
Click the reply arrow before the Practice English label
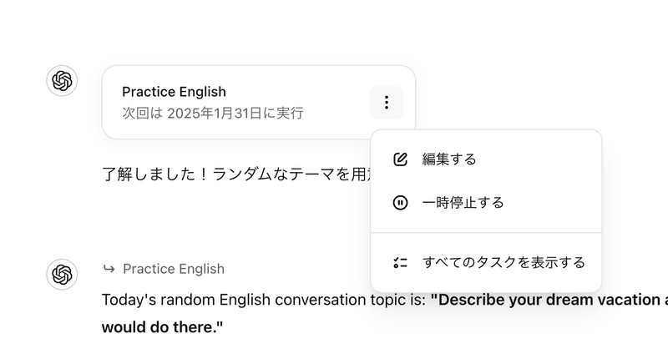point(109,269)
